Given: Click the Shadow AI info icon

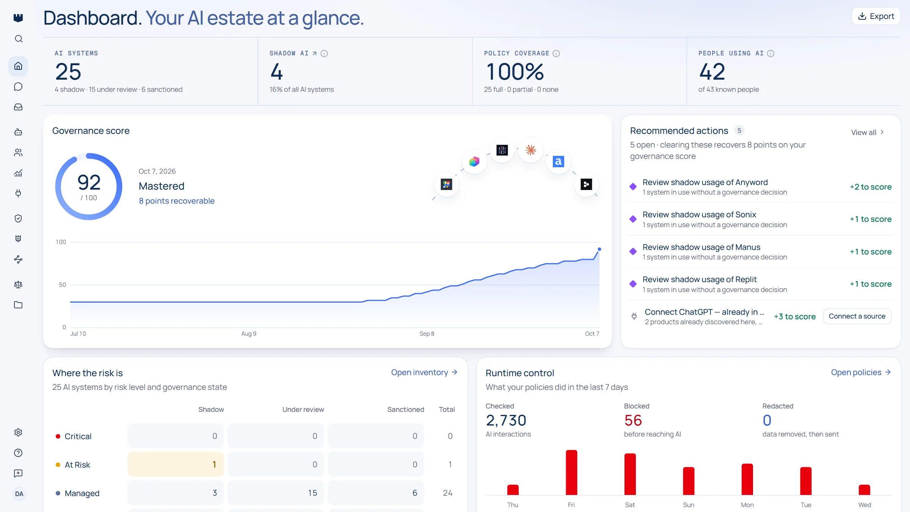Looking at the screenshot, I should (324, 53).
